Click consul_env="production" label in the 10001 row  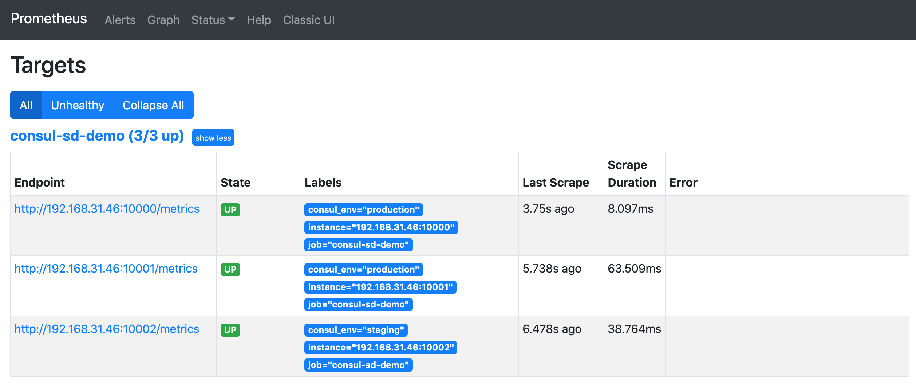[364, 270]
